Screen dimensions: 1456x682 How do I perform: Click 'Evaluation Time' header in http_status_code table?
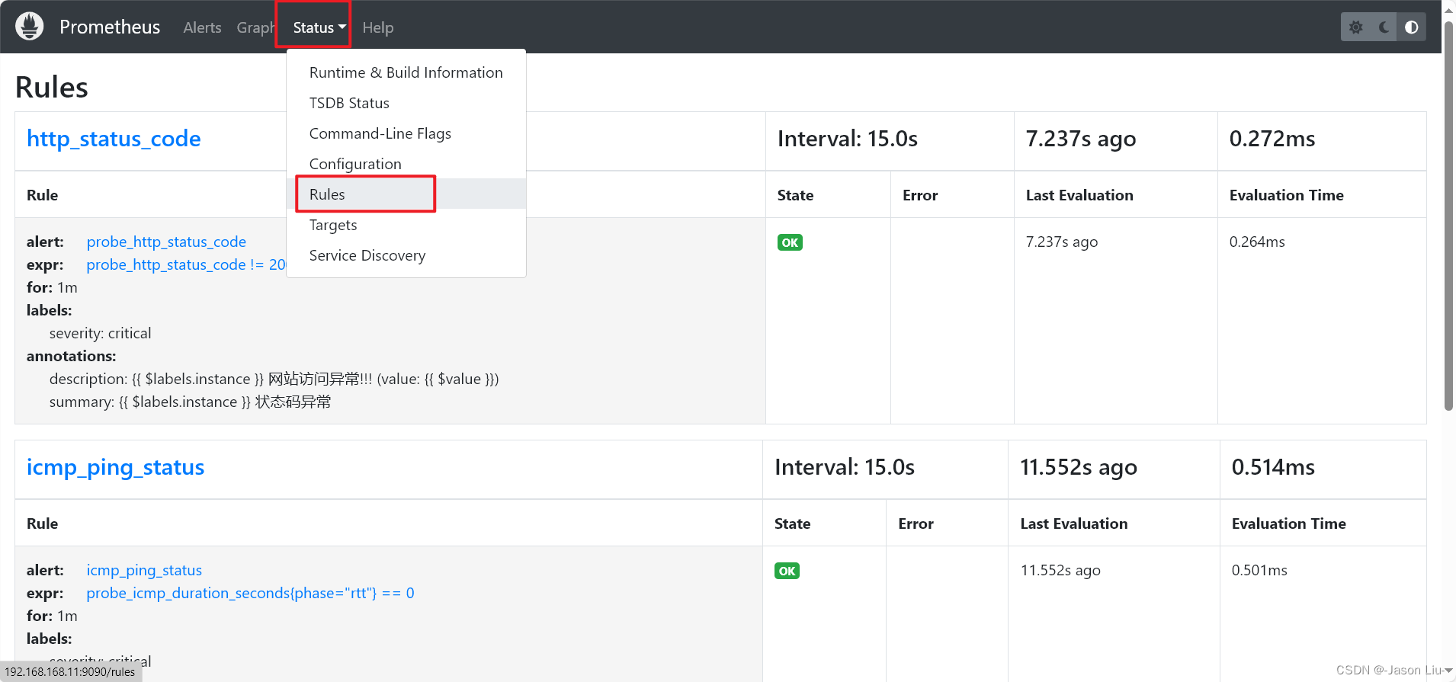tap(1287, 195)
